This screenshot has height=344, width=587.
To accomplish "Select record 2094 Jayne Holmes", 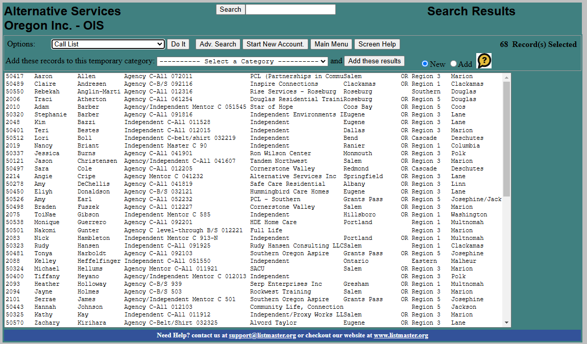I will (x=254, y=291).
